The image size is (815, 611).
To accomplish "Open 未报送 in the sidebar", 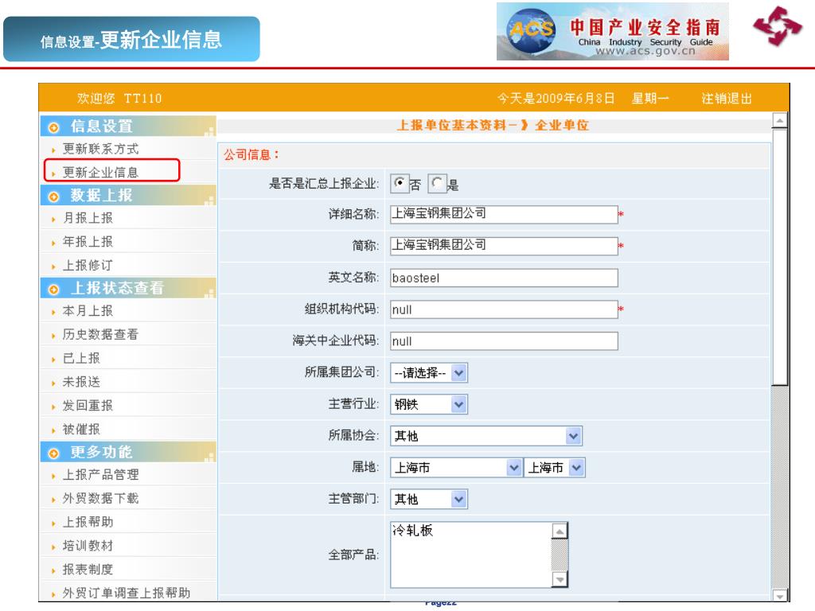I will [81, 382].
